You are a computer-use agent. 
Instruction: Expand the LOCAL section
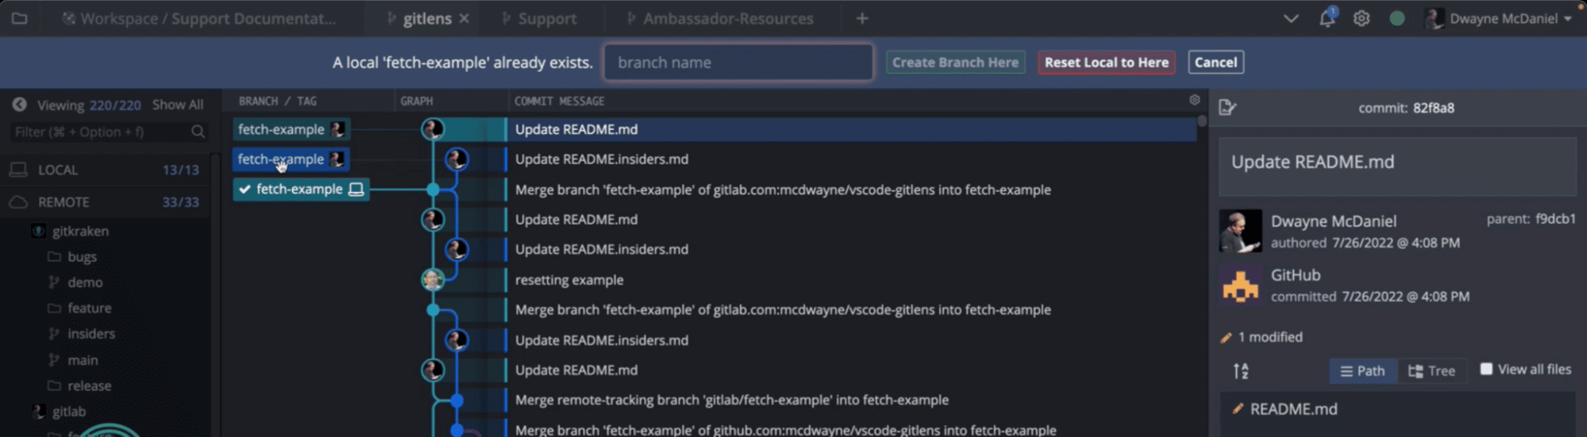[106, 170]
